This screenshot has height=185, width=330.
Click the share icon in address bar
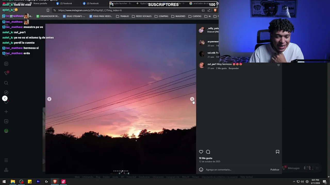[x=209, y=10]
